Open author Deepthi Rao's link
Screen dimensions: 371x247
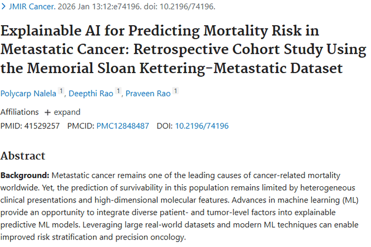coord(91,93)
